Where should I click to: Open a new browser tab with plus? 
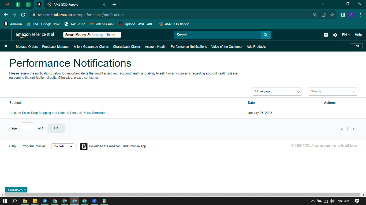click(114, 5)
